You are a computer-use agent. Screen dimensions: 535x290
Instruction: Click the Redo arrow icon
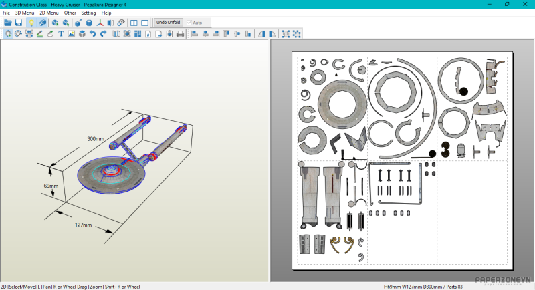pos(103,34)
